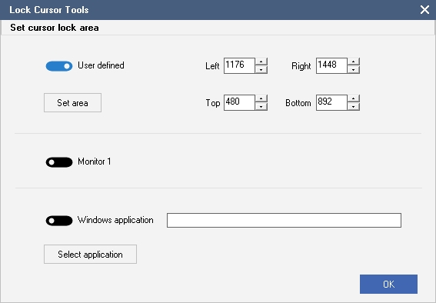Increase the Left value with up arrow
The height and width of the screenshot is (303, 436).
[261, 62]
